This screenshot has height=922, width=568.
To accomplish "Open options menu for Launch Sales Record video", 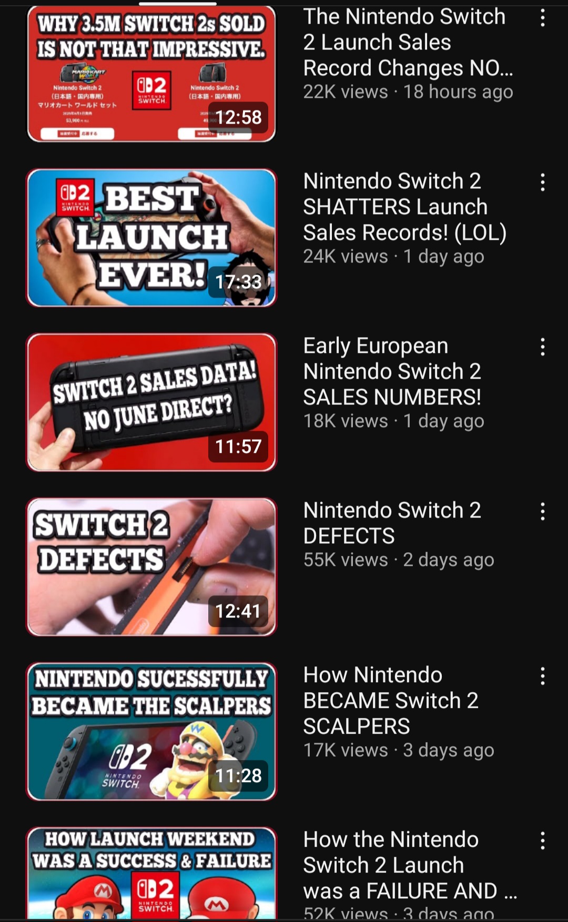I will click(x=542, y=18).
